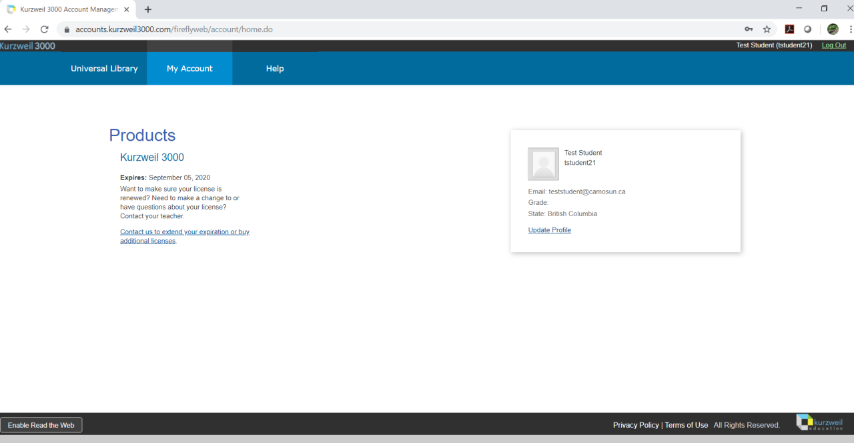This screenshot has width=854, height=443.
Task: Log Out of the account
Action: point(834,45)
